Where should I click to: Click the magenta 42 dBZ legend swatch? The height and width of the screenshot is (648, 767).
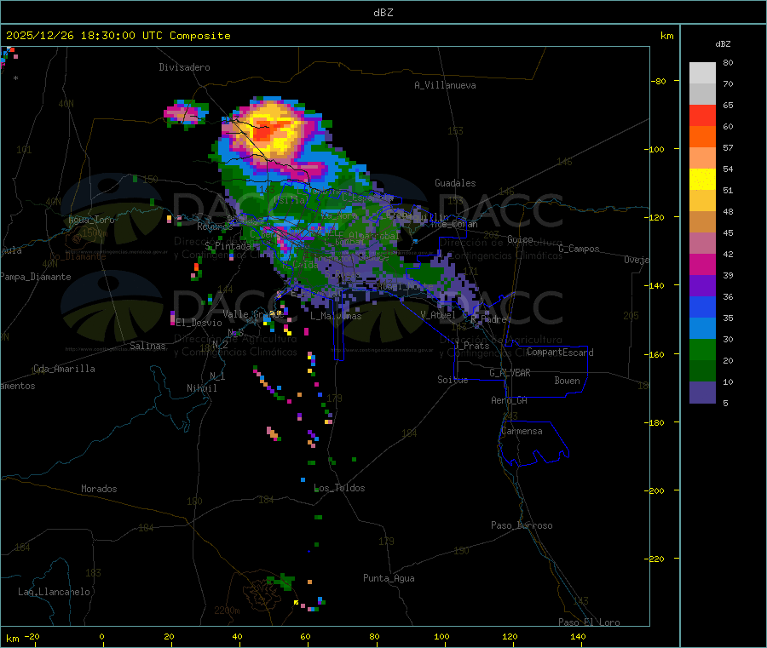click(702, 264)
